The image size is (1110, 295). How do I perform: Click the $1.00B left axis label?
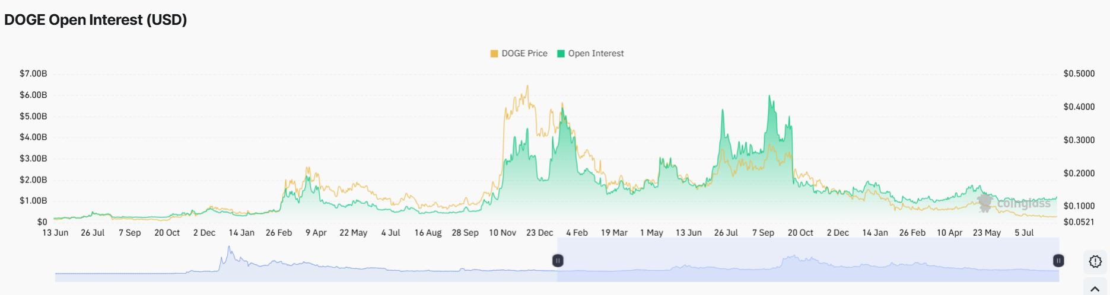pyautogui.click(x=33, y=200)
